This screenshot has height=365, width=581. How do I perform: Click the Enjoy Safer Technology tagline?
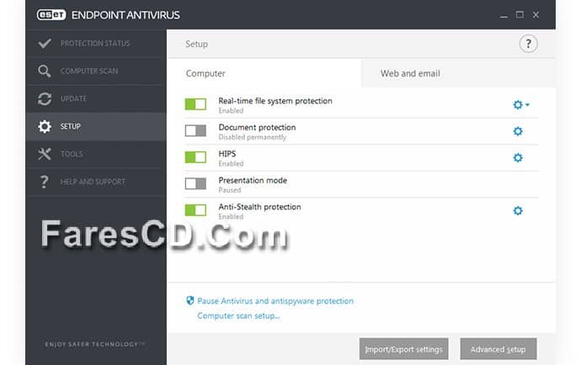point(95,344)
